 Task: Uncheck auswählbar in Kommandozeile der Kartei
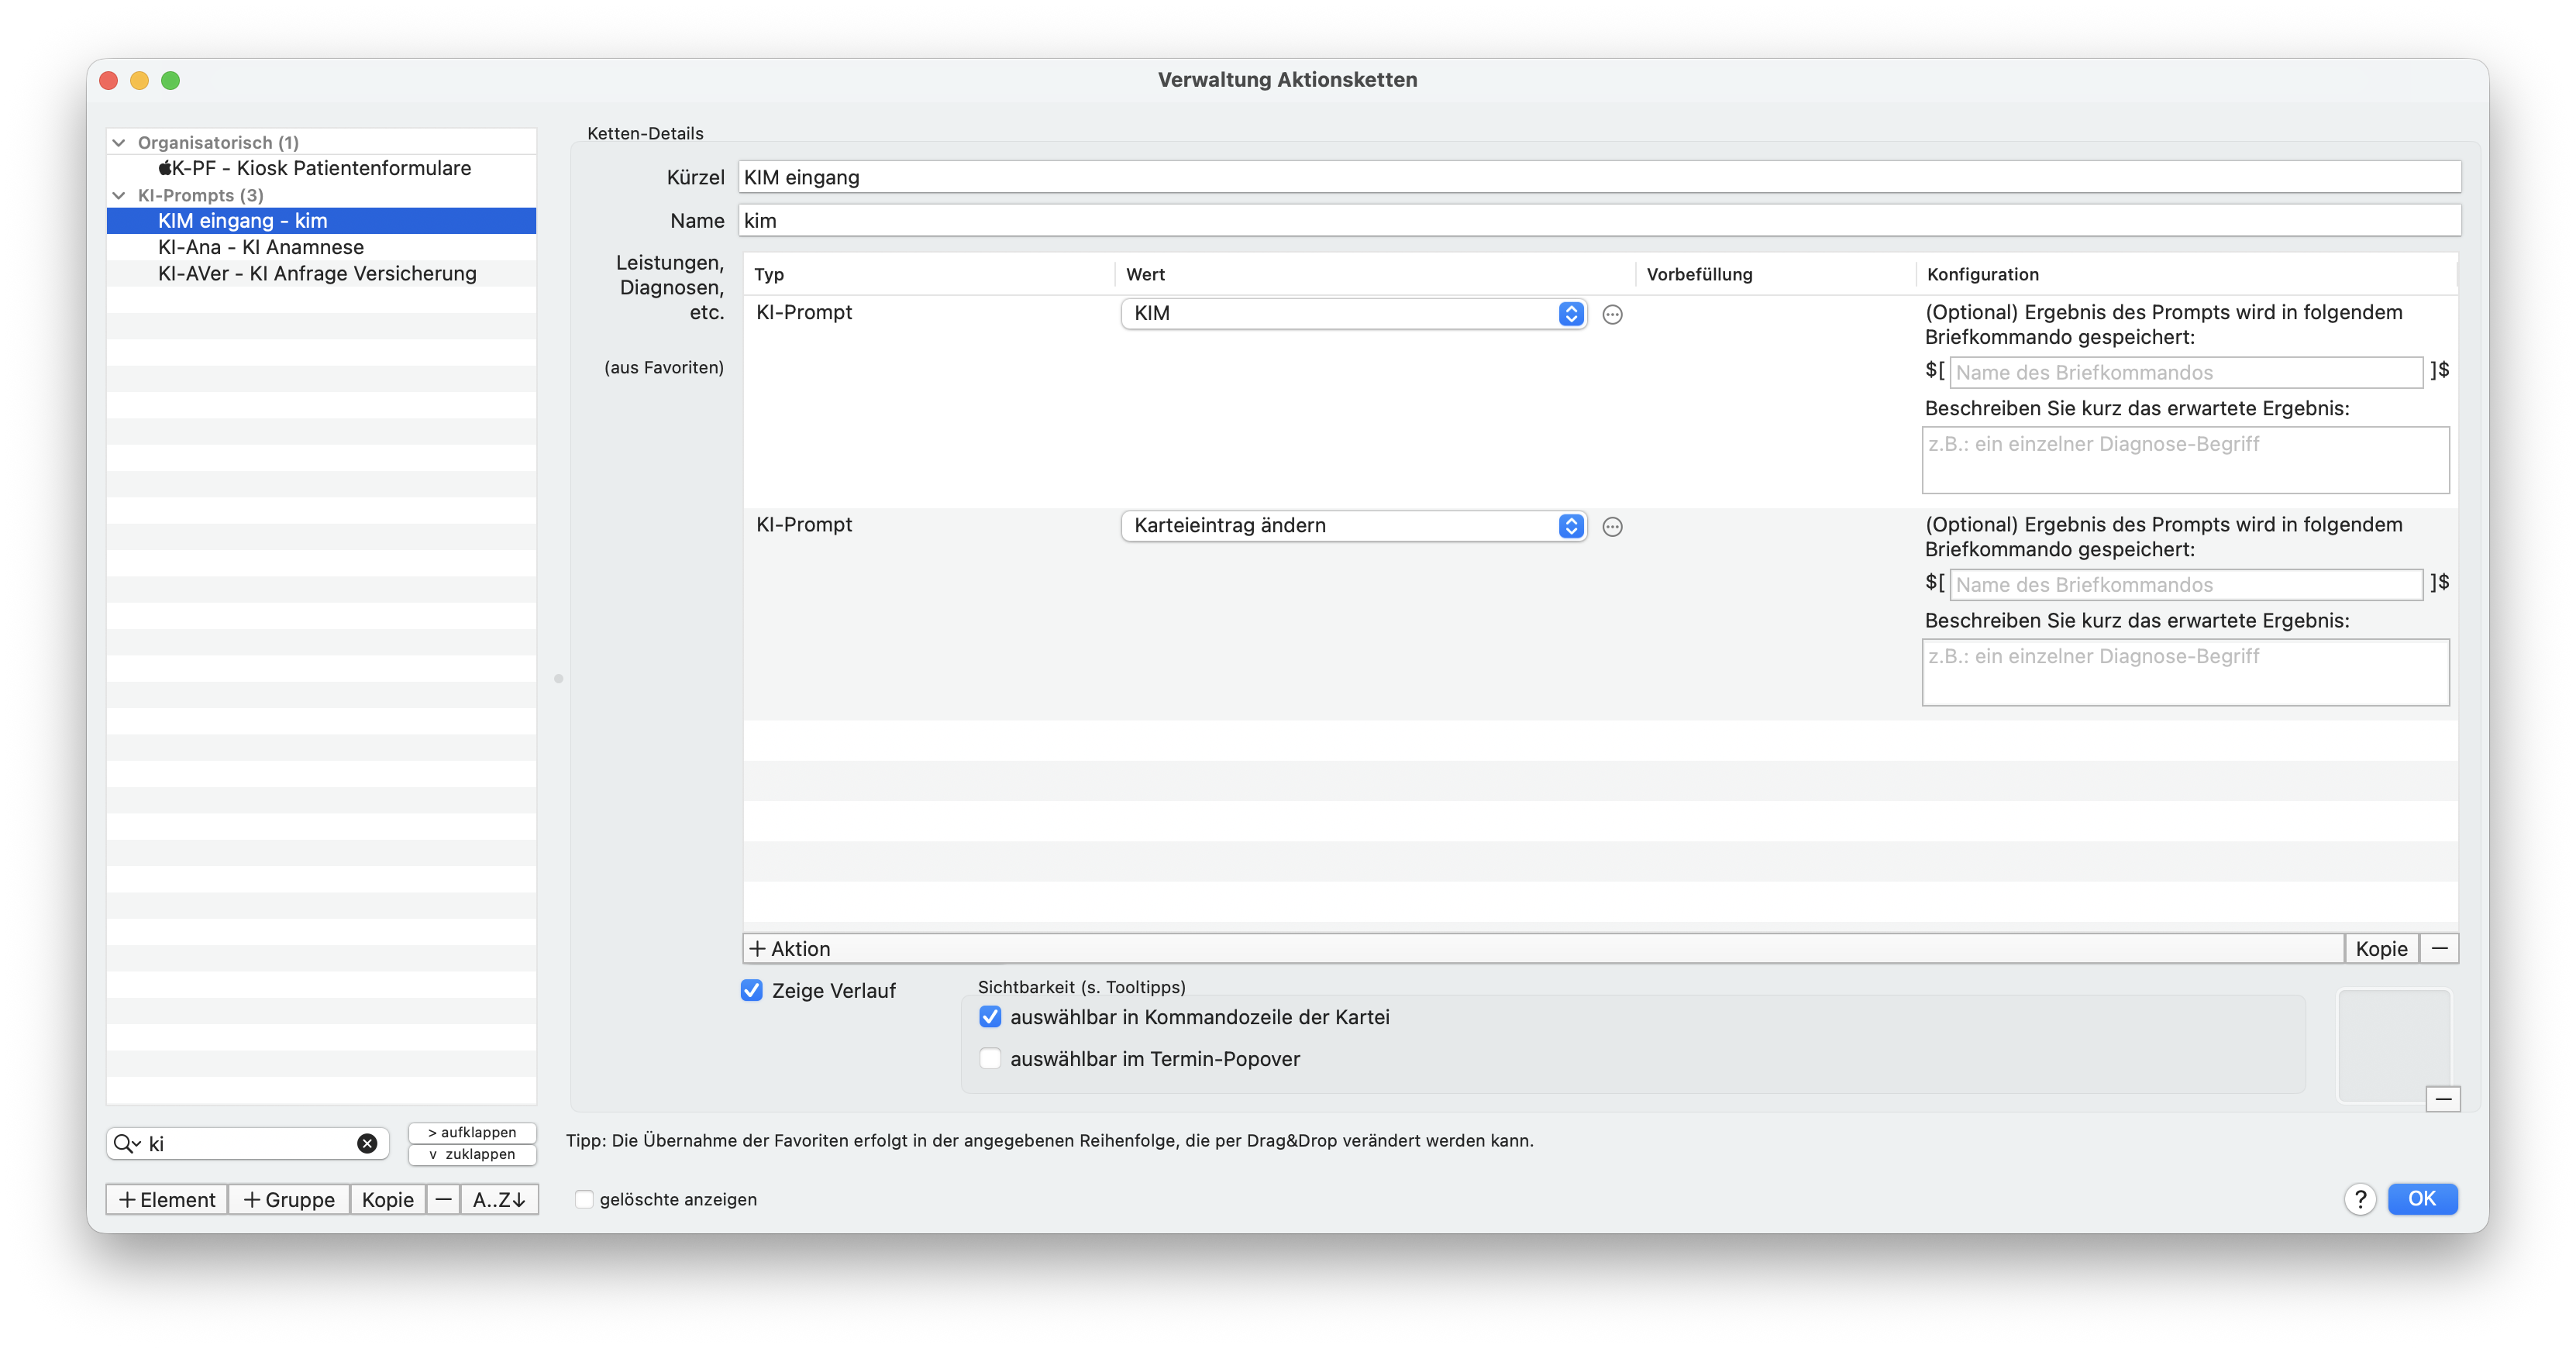click(990, 1017)
